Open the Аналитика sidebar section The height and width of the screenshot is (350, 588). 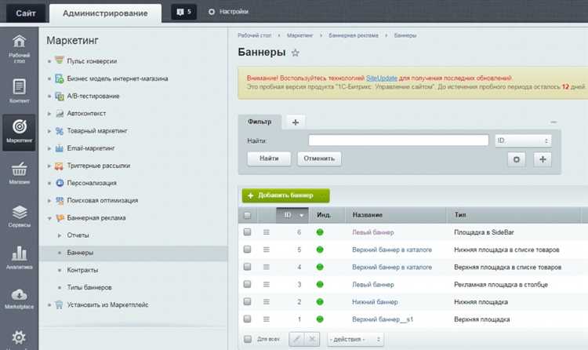[x=19, y=257]
